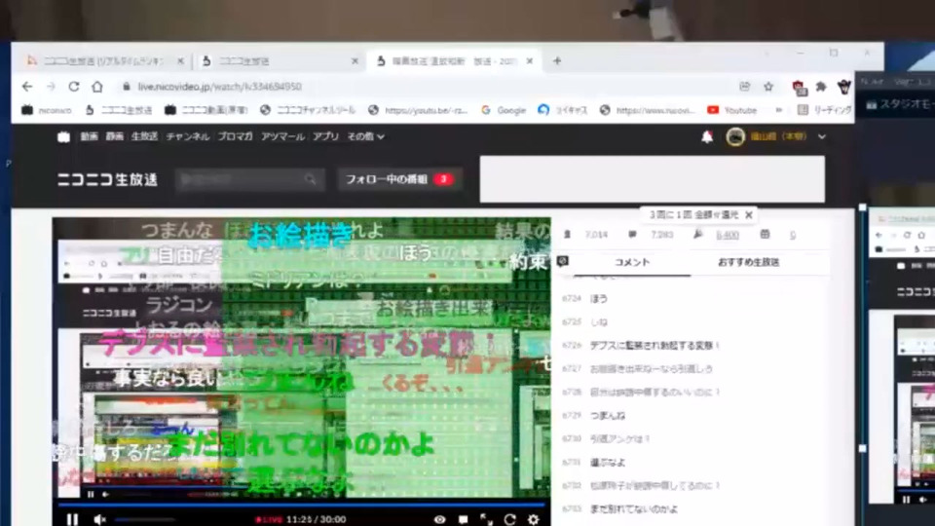Viewport: 935px width, 526px height.
Task: Open the Youtube bookmark
Action: pos(731,110)
